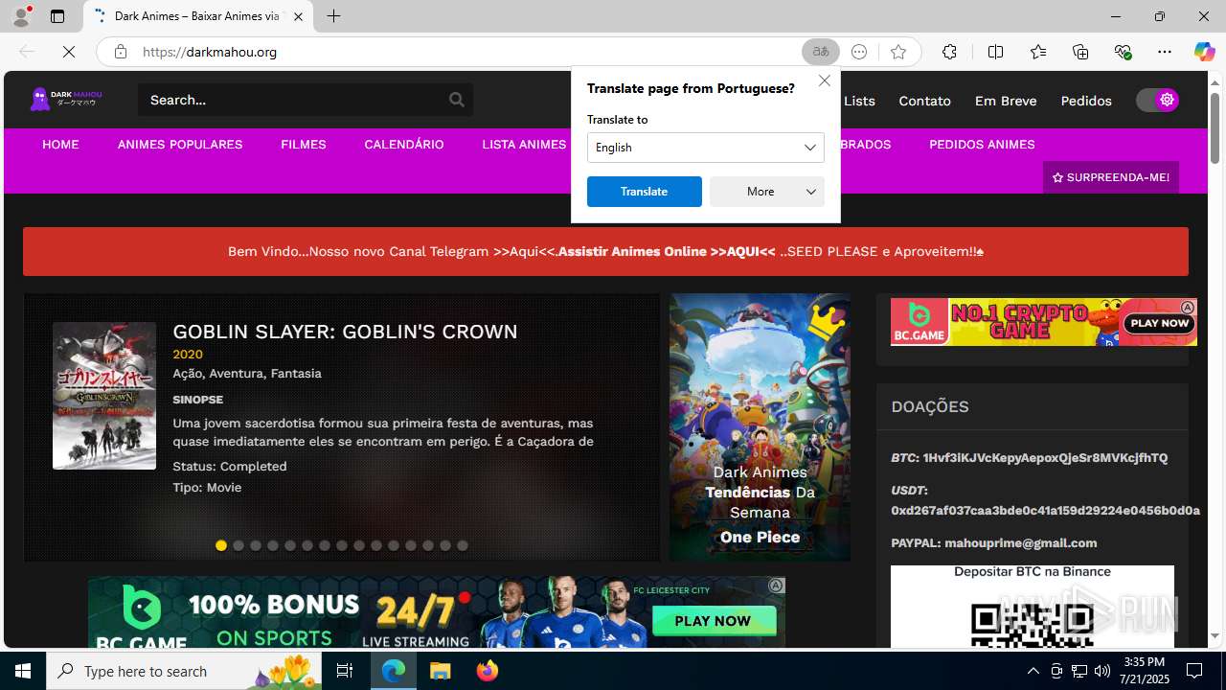This screenshot has width=1226, height=690.
Task: Open Settings and more menu
Action: (x=1165, y=52)
